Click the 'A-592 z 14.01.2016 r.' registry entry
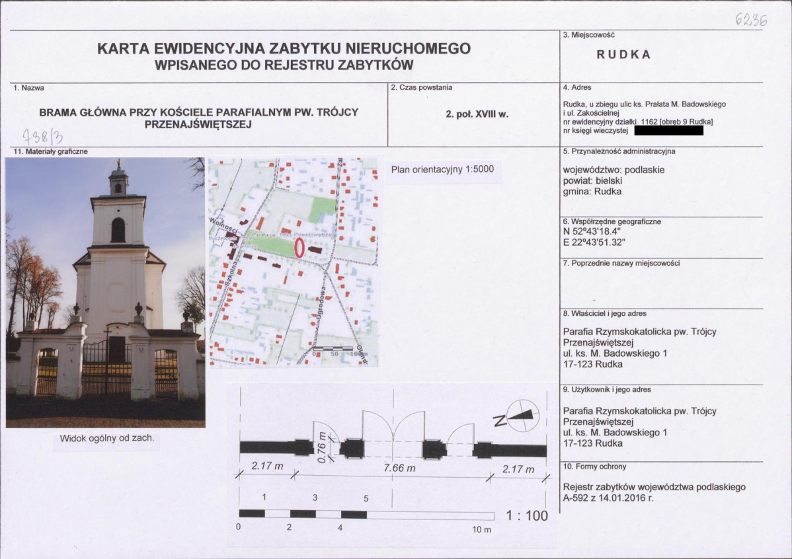 click(x=608, y=498)
